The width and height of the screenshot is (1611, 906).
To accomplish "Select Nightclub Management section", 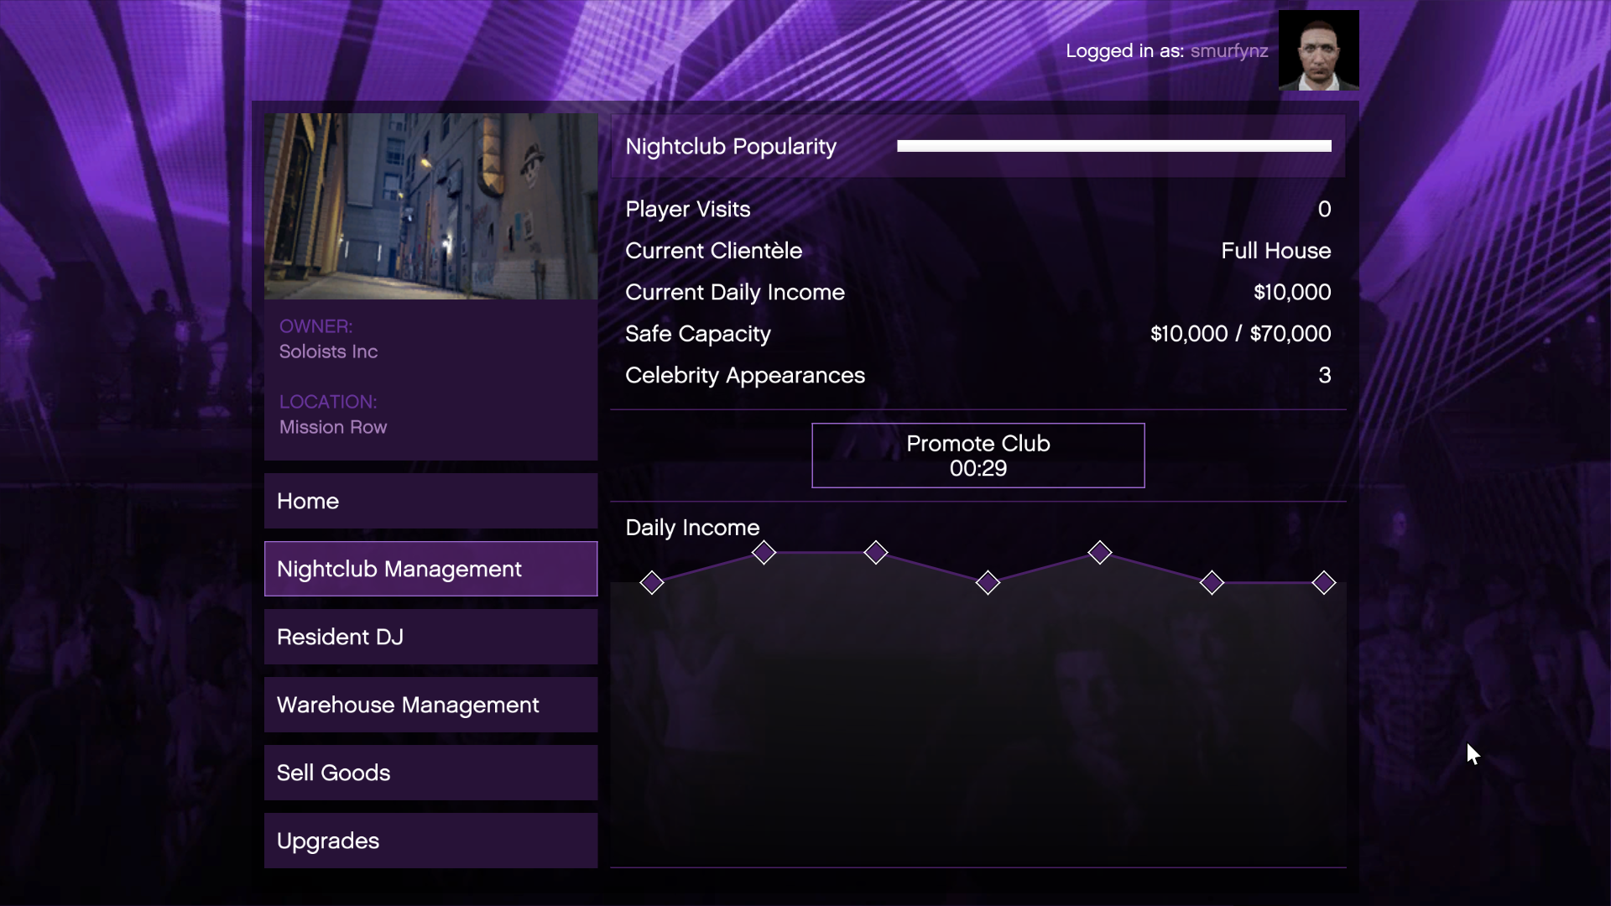I will 430,567.
